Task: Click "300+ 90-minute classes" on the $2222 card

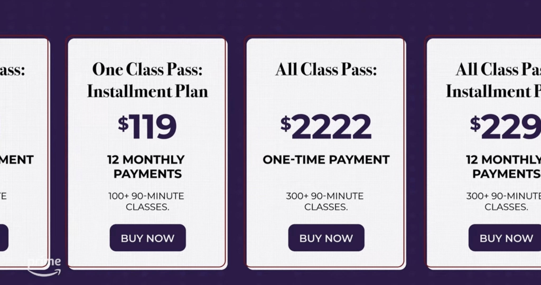Action: (325, 201)
